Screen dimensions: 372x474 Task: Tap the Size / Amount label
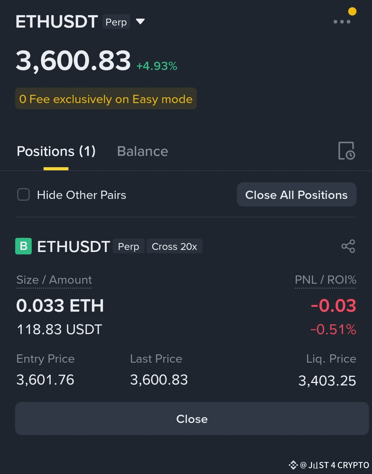point(54,280)
